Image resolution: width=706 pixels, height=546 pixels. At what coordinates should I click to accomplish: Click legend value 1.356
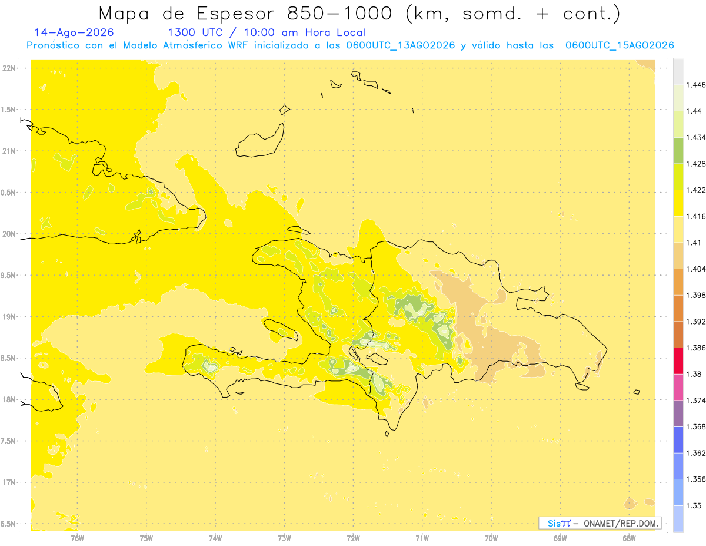click(697, 479)
